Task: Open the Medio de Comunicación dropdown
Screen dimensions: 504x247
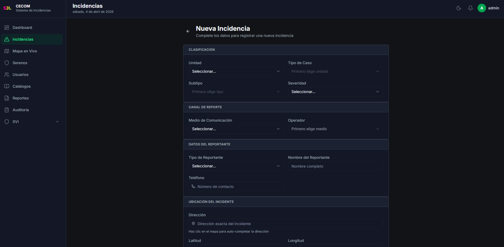Action: [x=236, y=129]
